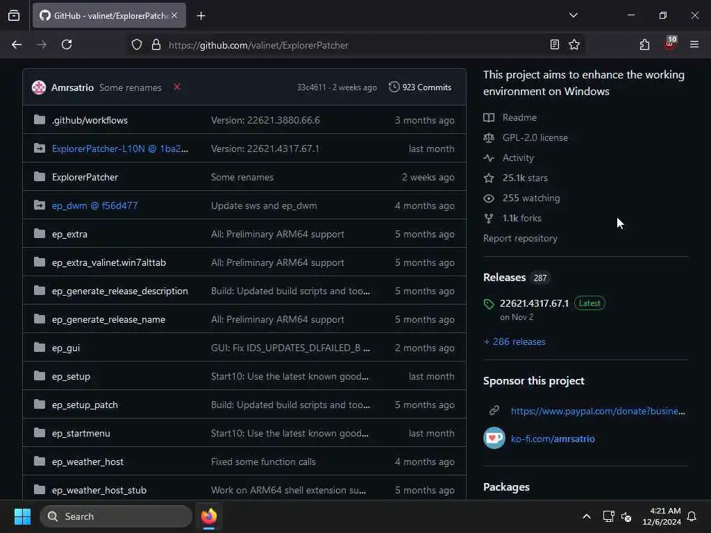The image size is (711, 533).
Task: Open the ep_weather_host_stub folder
Action: pos(99,491)
